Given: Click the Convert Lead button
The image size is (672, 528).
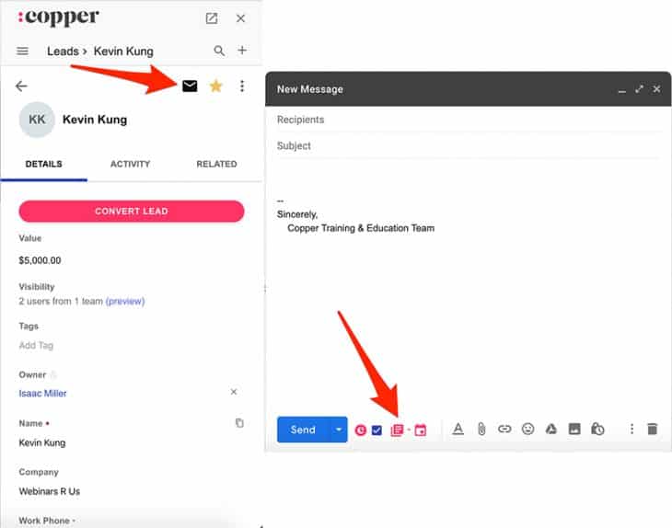Looking at the screenshot, I should click(132, 212).
